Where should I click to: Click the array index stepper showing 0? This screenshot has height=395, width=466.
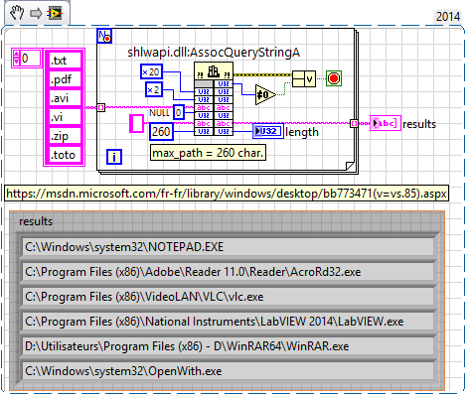tap(26, 59)
